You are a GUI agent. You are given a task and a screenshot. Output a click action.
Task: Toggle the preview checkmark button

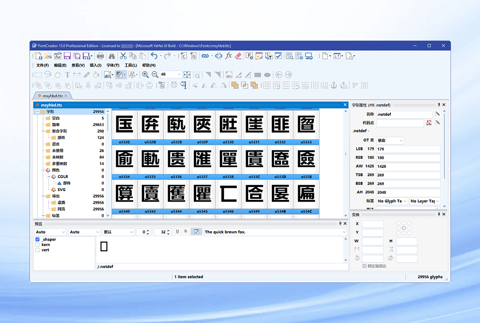click(197, 232)
